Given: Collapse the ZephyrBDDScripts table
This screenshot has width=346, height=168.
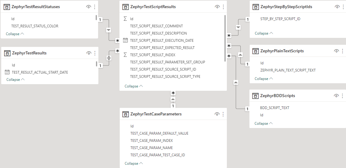Looking at the screenshot, I should [264, 124].
